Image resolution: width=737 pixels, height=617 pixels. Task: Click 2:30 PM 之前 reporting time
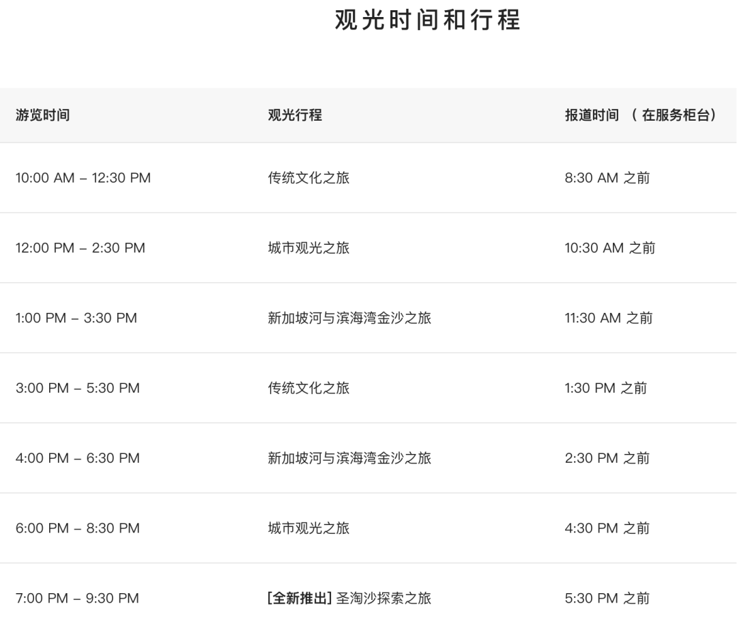pos(607,458)
